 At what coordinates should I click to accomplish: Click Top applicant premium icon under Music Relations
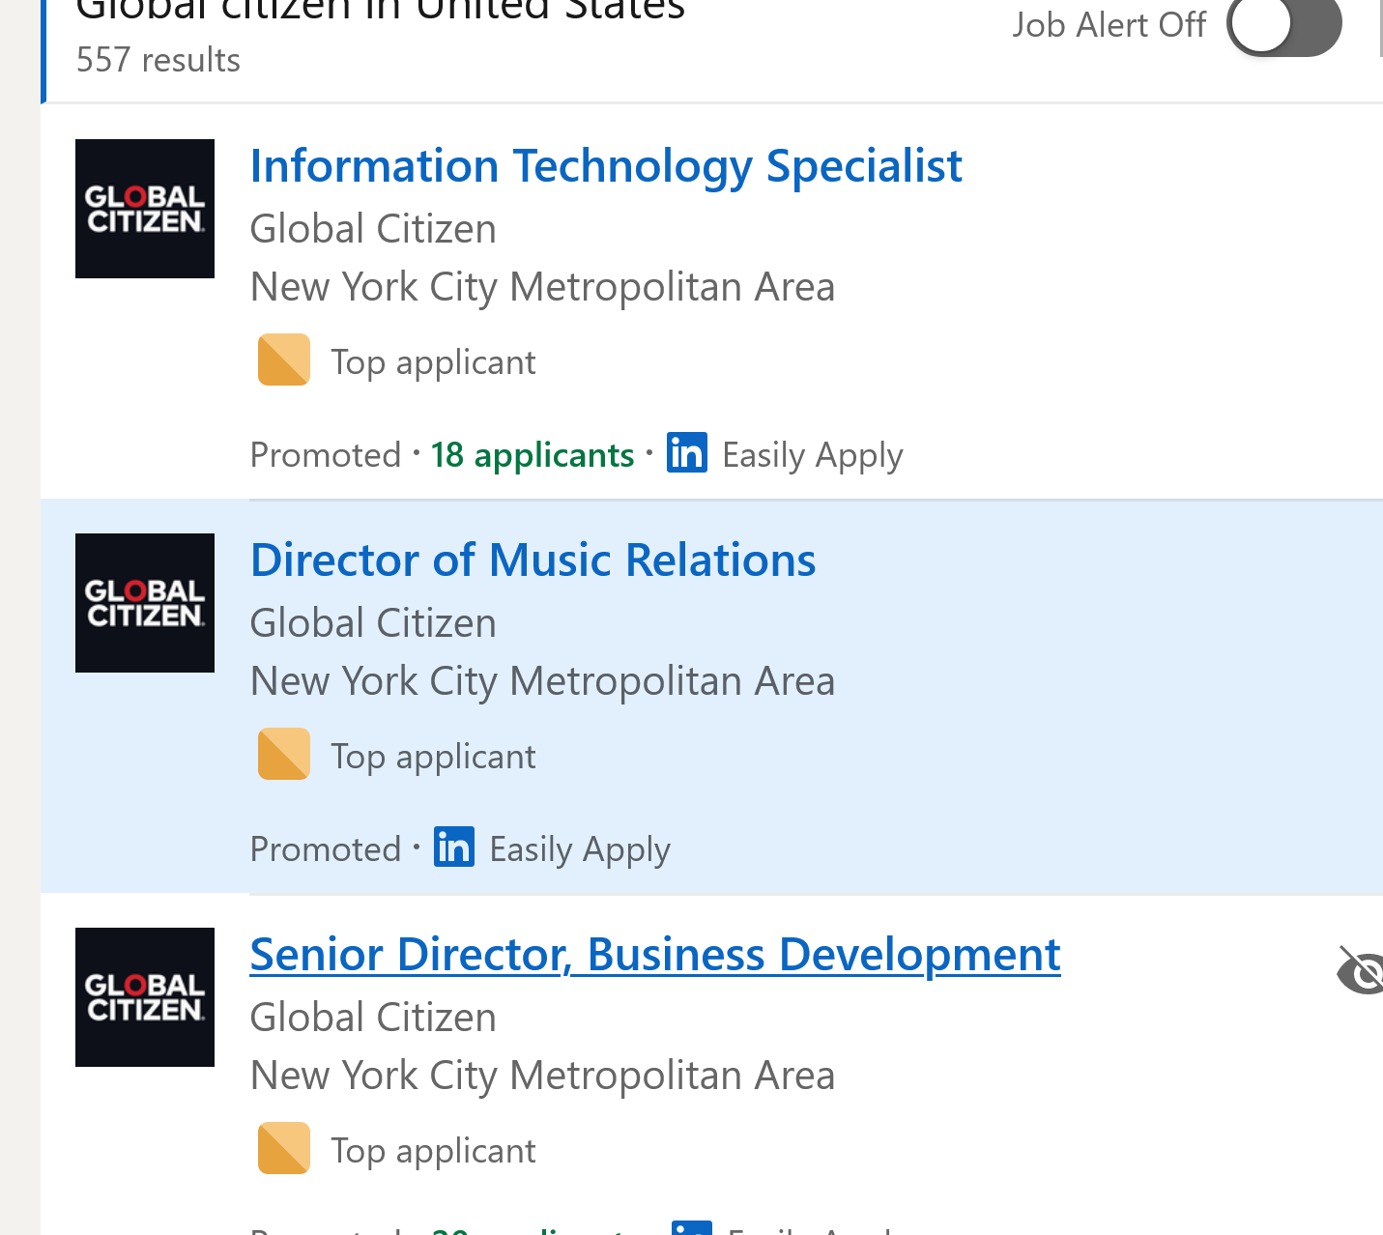coord(284,755)
